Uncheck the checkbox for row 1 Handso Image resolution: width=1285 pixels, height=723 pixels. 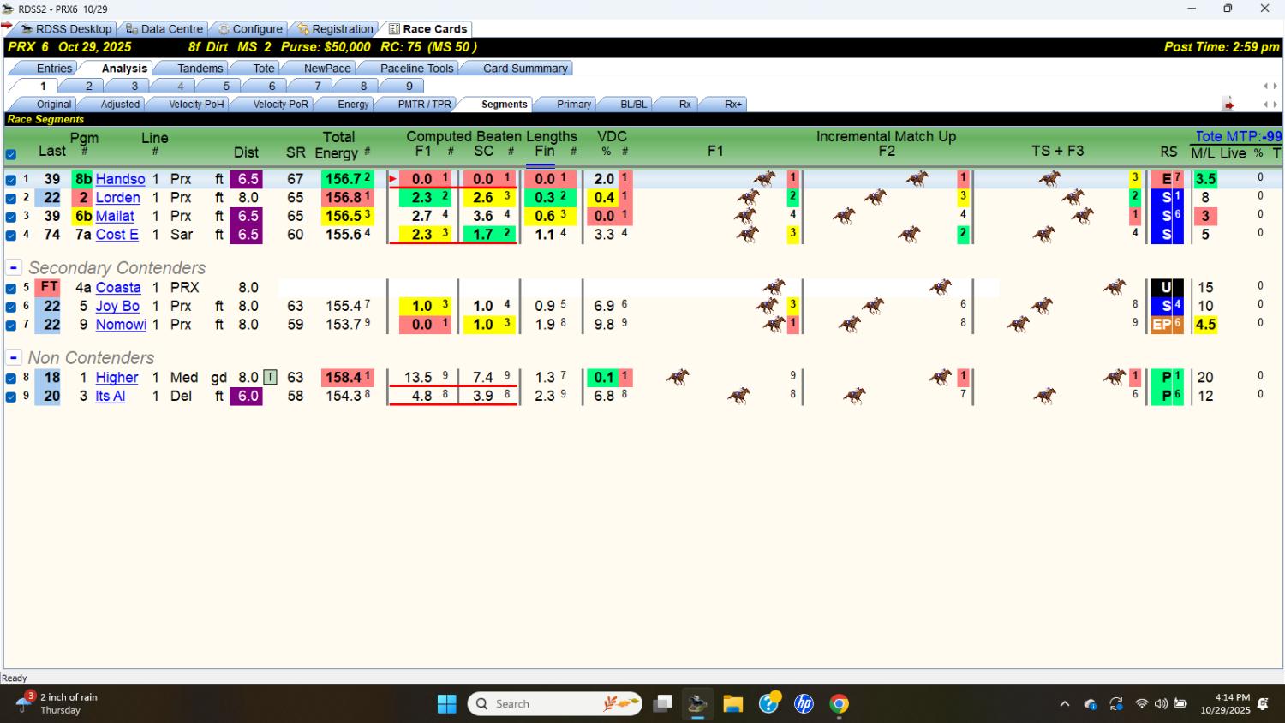[11, 180]
